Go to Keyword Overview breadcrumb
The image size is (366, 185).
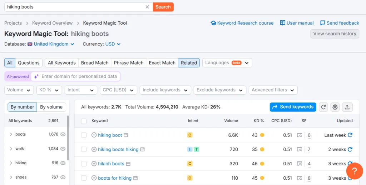click(x=53, y=23)
